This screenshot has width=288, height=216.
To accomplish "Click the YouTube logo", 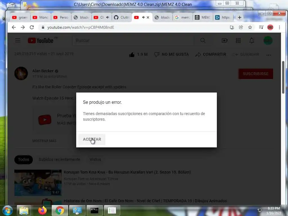I will (40, 40).
